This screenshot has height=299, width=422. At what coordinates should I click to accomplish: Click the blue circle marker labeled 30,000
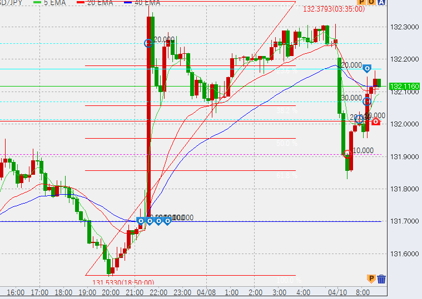point(367,101)
